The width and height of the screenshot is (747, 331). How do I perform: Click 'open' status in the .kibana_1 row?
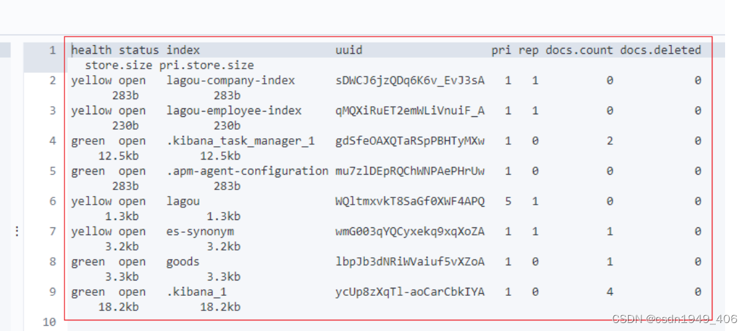point(132,292)
